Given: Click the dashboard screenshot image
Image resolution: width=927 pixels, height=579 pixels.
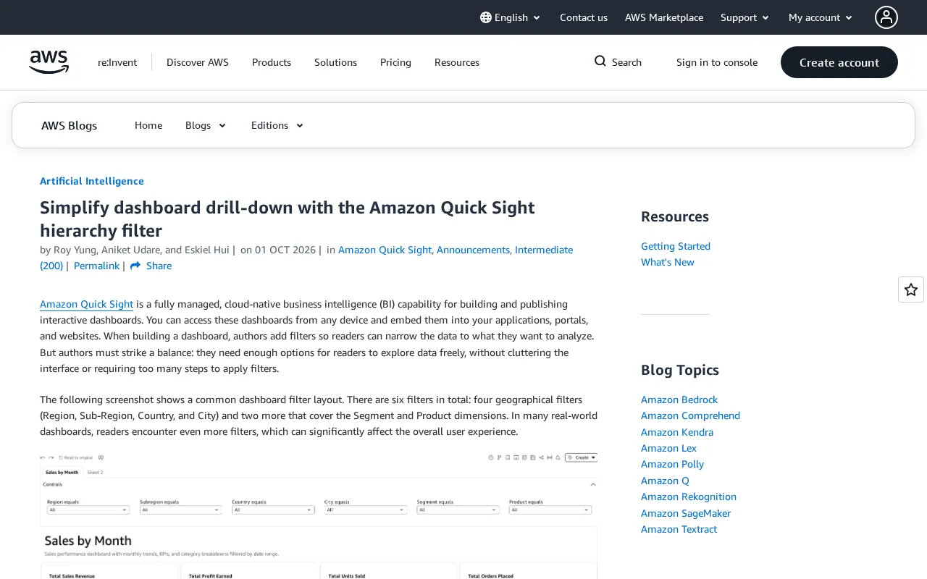Looking at the screenshot, I should [319, 515].
